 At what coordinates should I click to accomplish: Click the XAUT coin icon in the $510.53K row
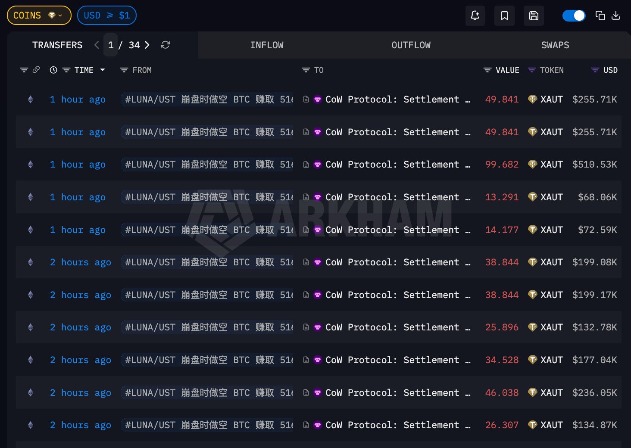click(x=533, y=165)
